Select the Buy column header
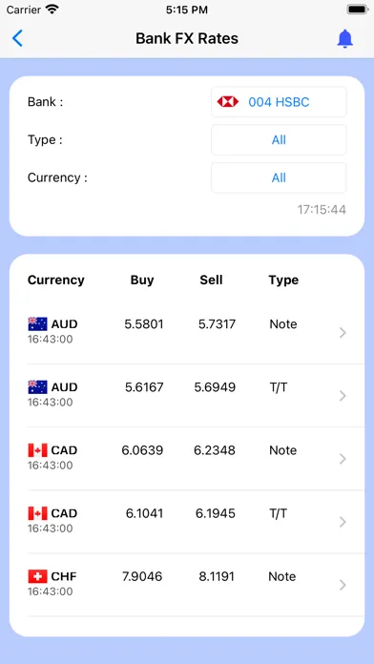 click(x=142, y=280)
